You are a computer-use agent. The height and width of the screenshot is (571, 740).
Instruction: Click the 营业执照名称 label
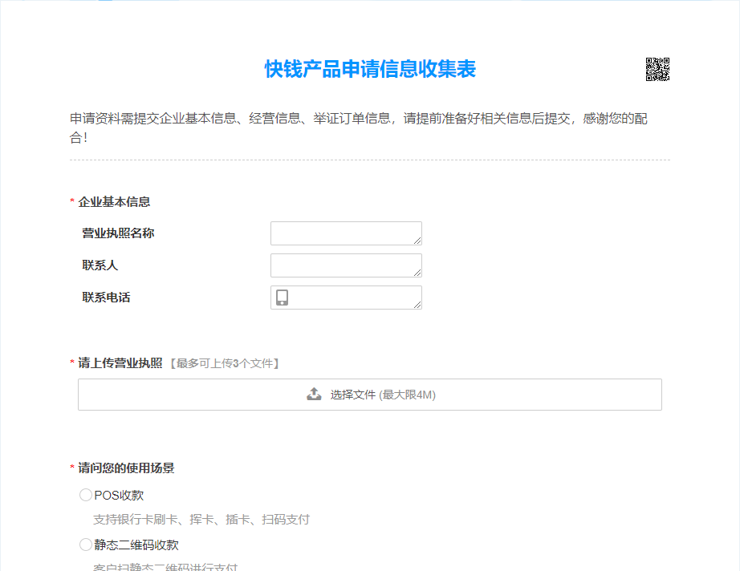pyautogui.click(x=118, y=233)
